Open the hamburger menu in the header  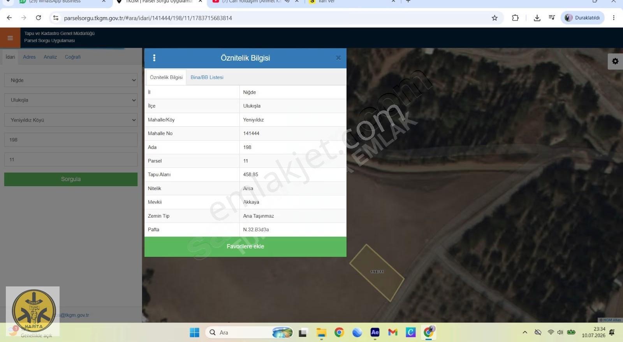tap(10, 38)
